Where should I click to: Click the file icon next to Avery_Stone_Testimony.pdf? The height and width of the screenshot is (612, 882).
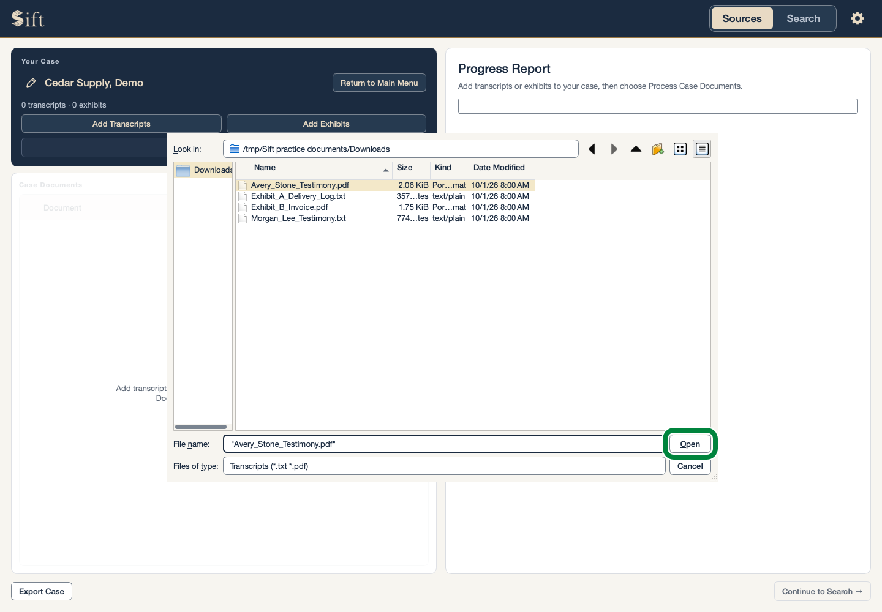click(243, 185)
